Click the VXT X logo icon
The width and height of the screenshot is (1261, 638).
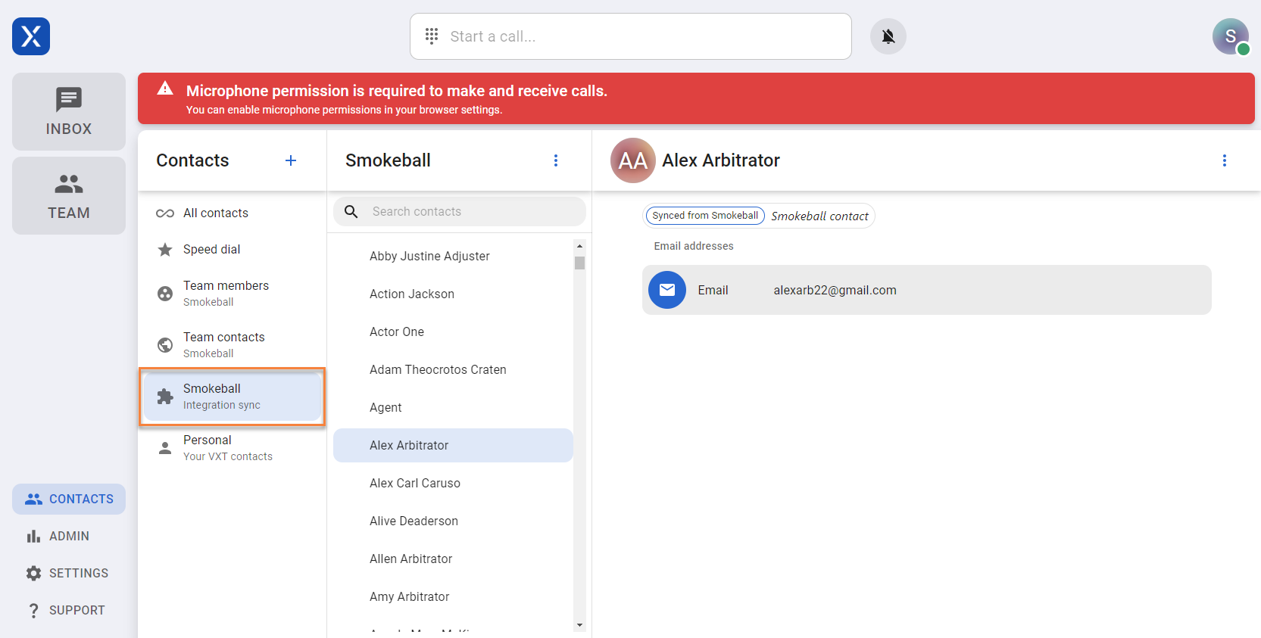coord(31,36)
